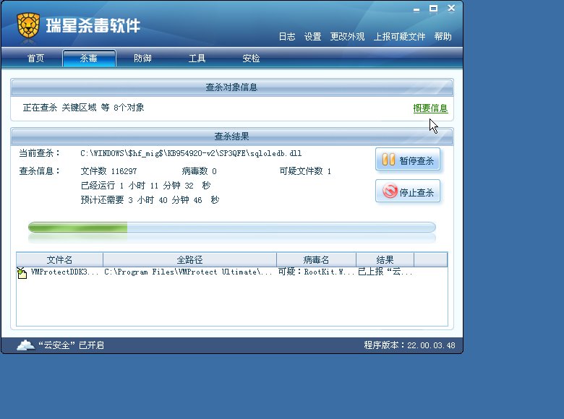Close the Rising antivirus window
Viewport: 564px width, 419px height.
(x=451, y=8)
